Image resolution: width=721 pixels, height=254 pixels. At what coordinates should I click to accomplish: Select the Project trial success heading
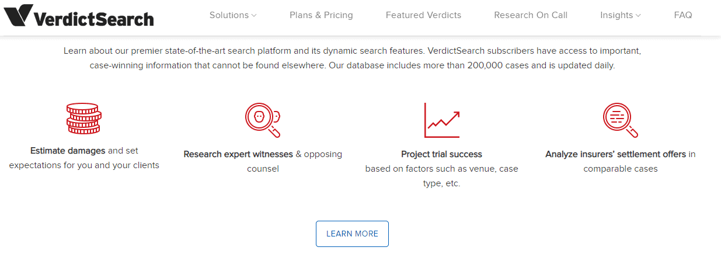click(x=441, y=154)
